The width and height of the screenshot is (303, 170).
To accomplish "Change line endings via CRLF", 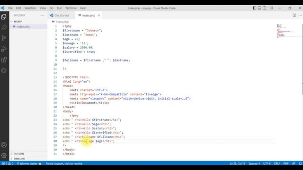I will click(276, 163).
